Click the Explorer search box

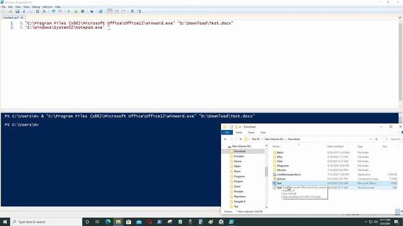[x=393, y=139]
